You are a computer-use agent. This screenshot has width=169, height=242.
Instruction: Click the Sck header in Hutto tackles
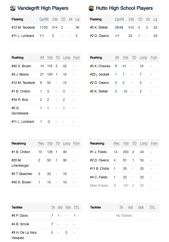click(x=141, y=207)
